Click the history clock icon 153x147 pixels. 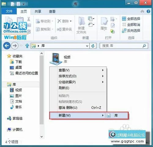113,32
